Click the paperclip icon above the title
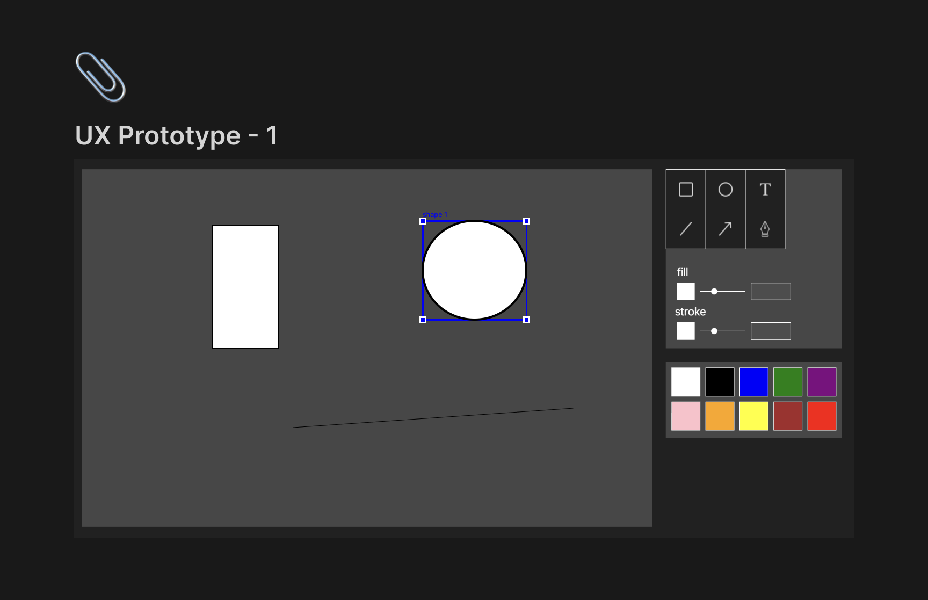Screen dimensions: 928x600 pyautogui.click(x=100, y=77)
